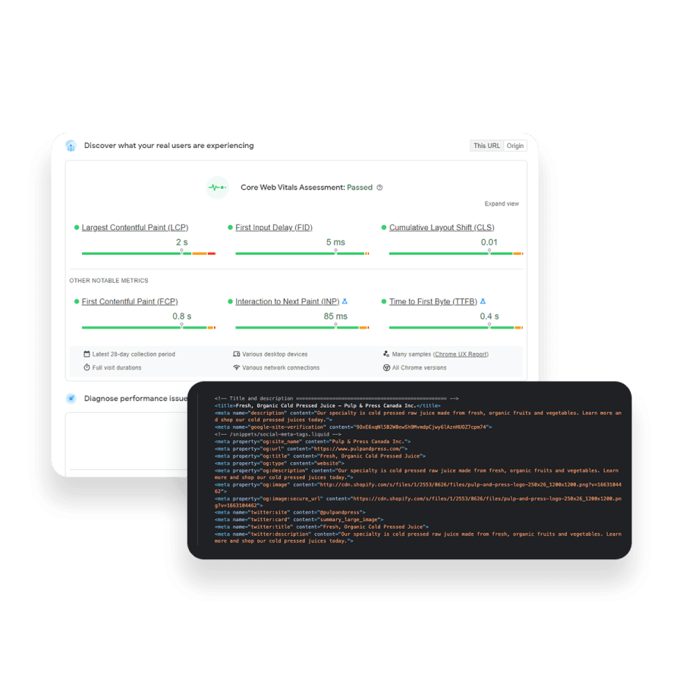Click the Wi-Fi icon for network connections
The height and width of the screenshot is (683, 683).
point(236,368)
